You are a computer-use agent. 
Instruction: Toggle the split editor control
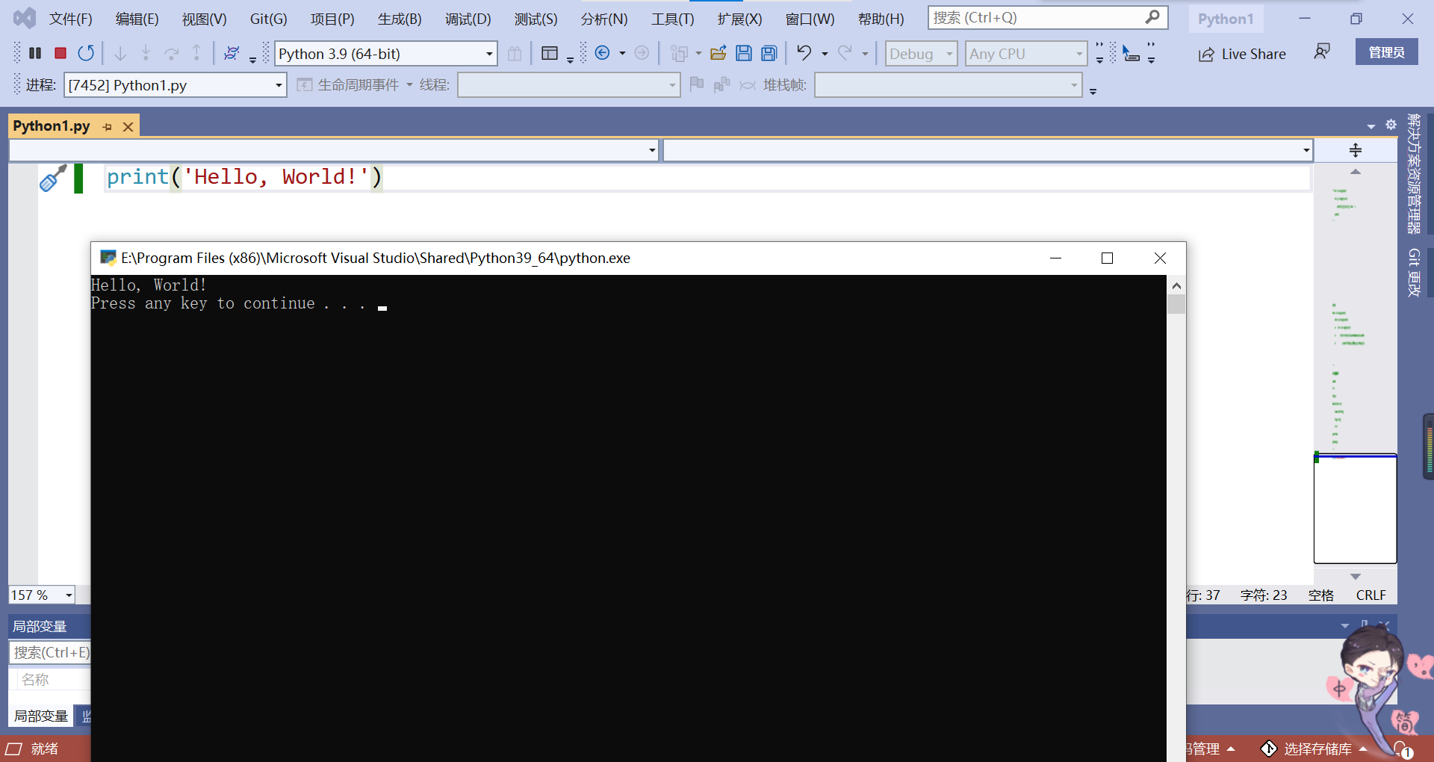pos(1354,150)
